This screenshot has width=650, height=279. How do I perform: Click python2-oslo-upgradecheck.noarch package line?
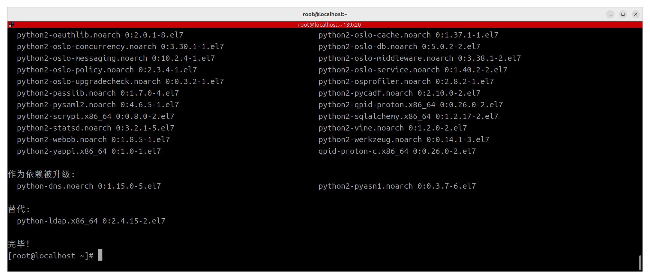(x=120, y=81)
